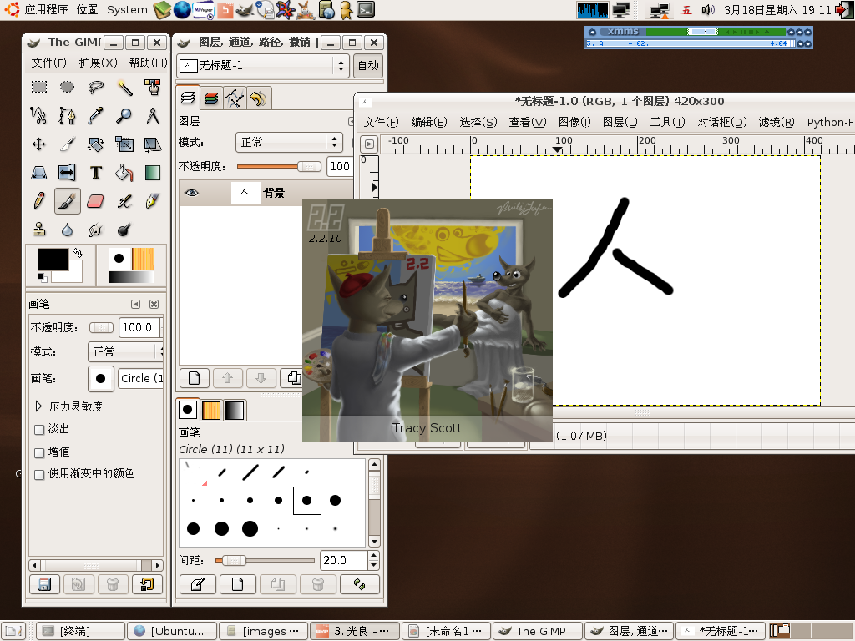Click the brush 间距 spacing slider

[x=265, y=560]
